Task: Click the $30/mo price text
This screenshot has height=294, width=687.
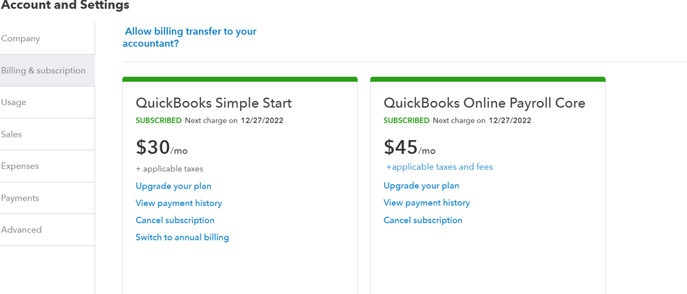Action: click(162, 148)
